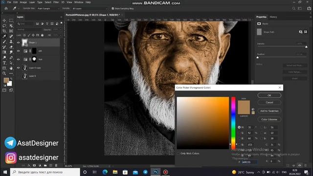Select the Frame tool
The image size is (313, 176).
tap(11, 31)
